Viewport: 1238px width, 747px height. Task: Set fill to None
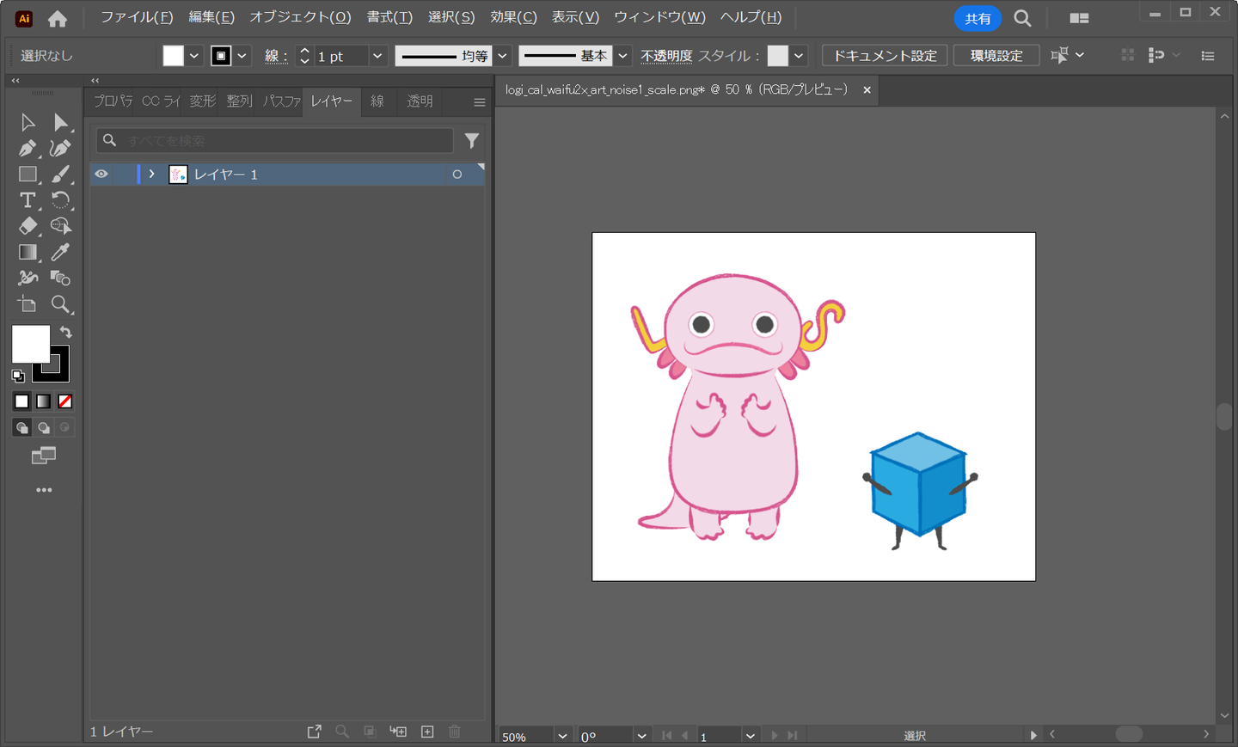pos(65,401)
